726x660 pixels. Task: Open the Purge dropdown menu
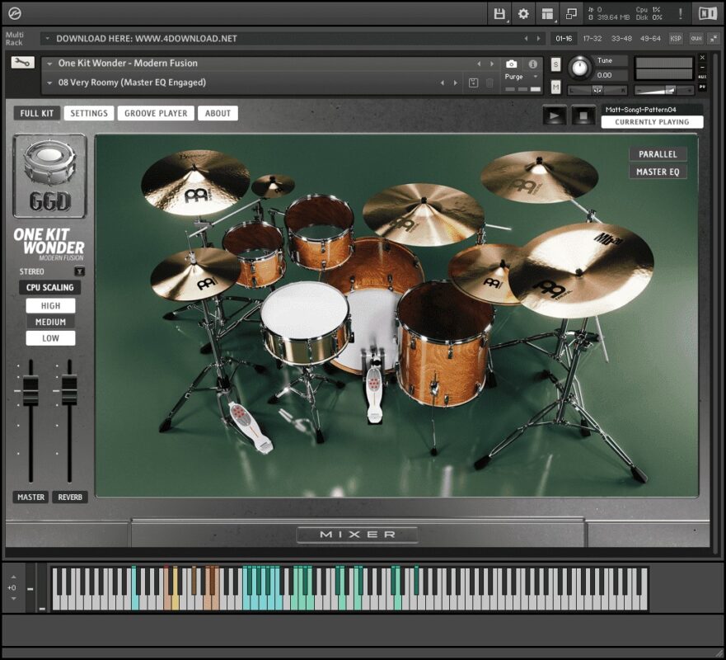tap(536, 77)
